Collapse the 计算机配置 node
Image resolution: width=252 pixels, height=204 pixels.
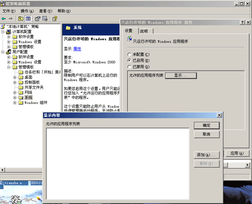[3, 32]
